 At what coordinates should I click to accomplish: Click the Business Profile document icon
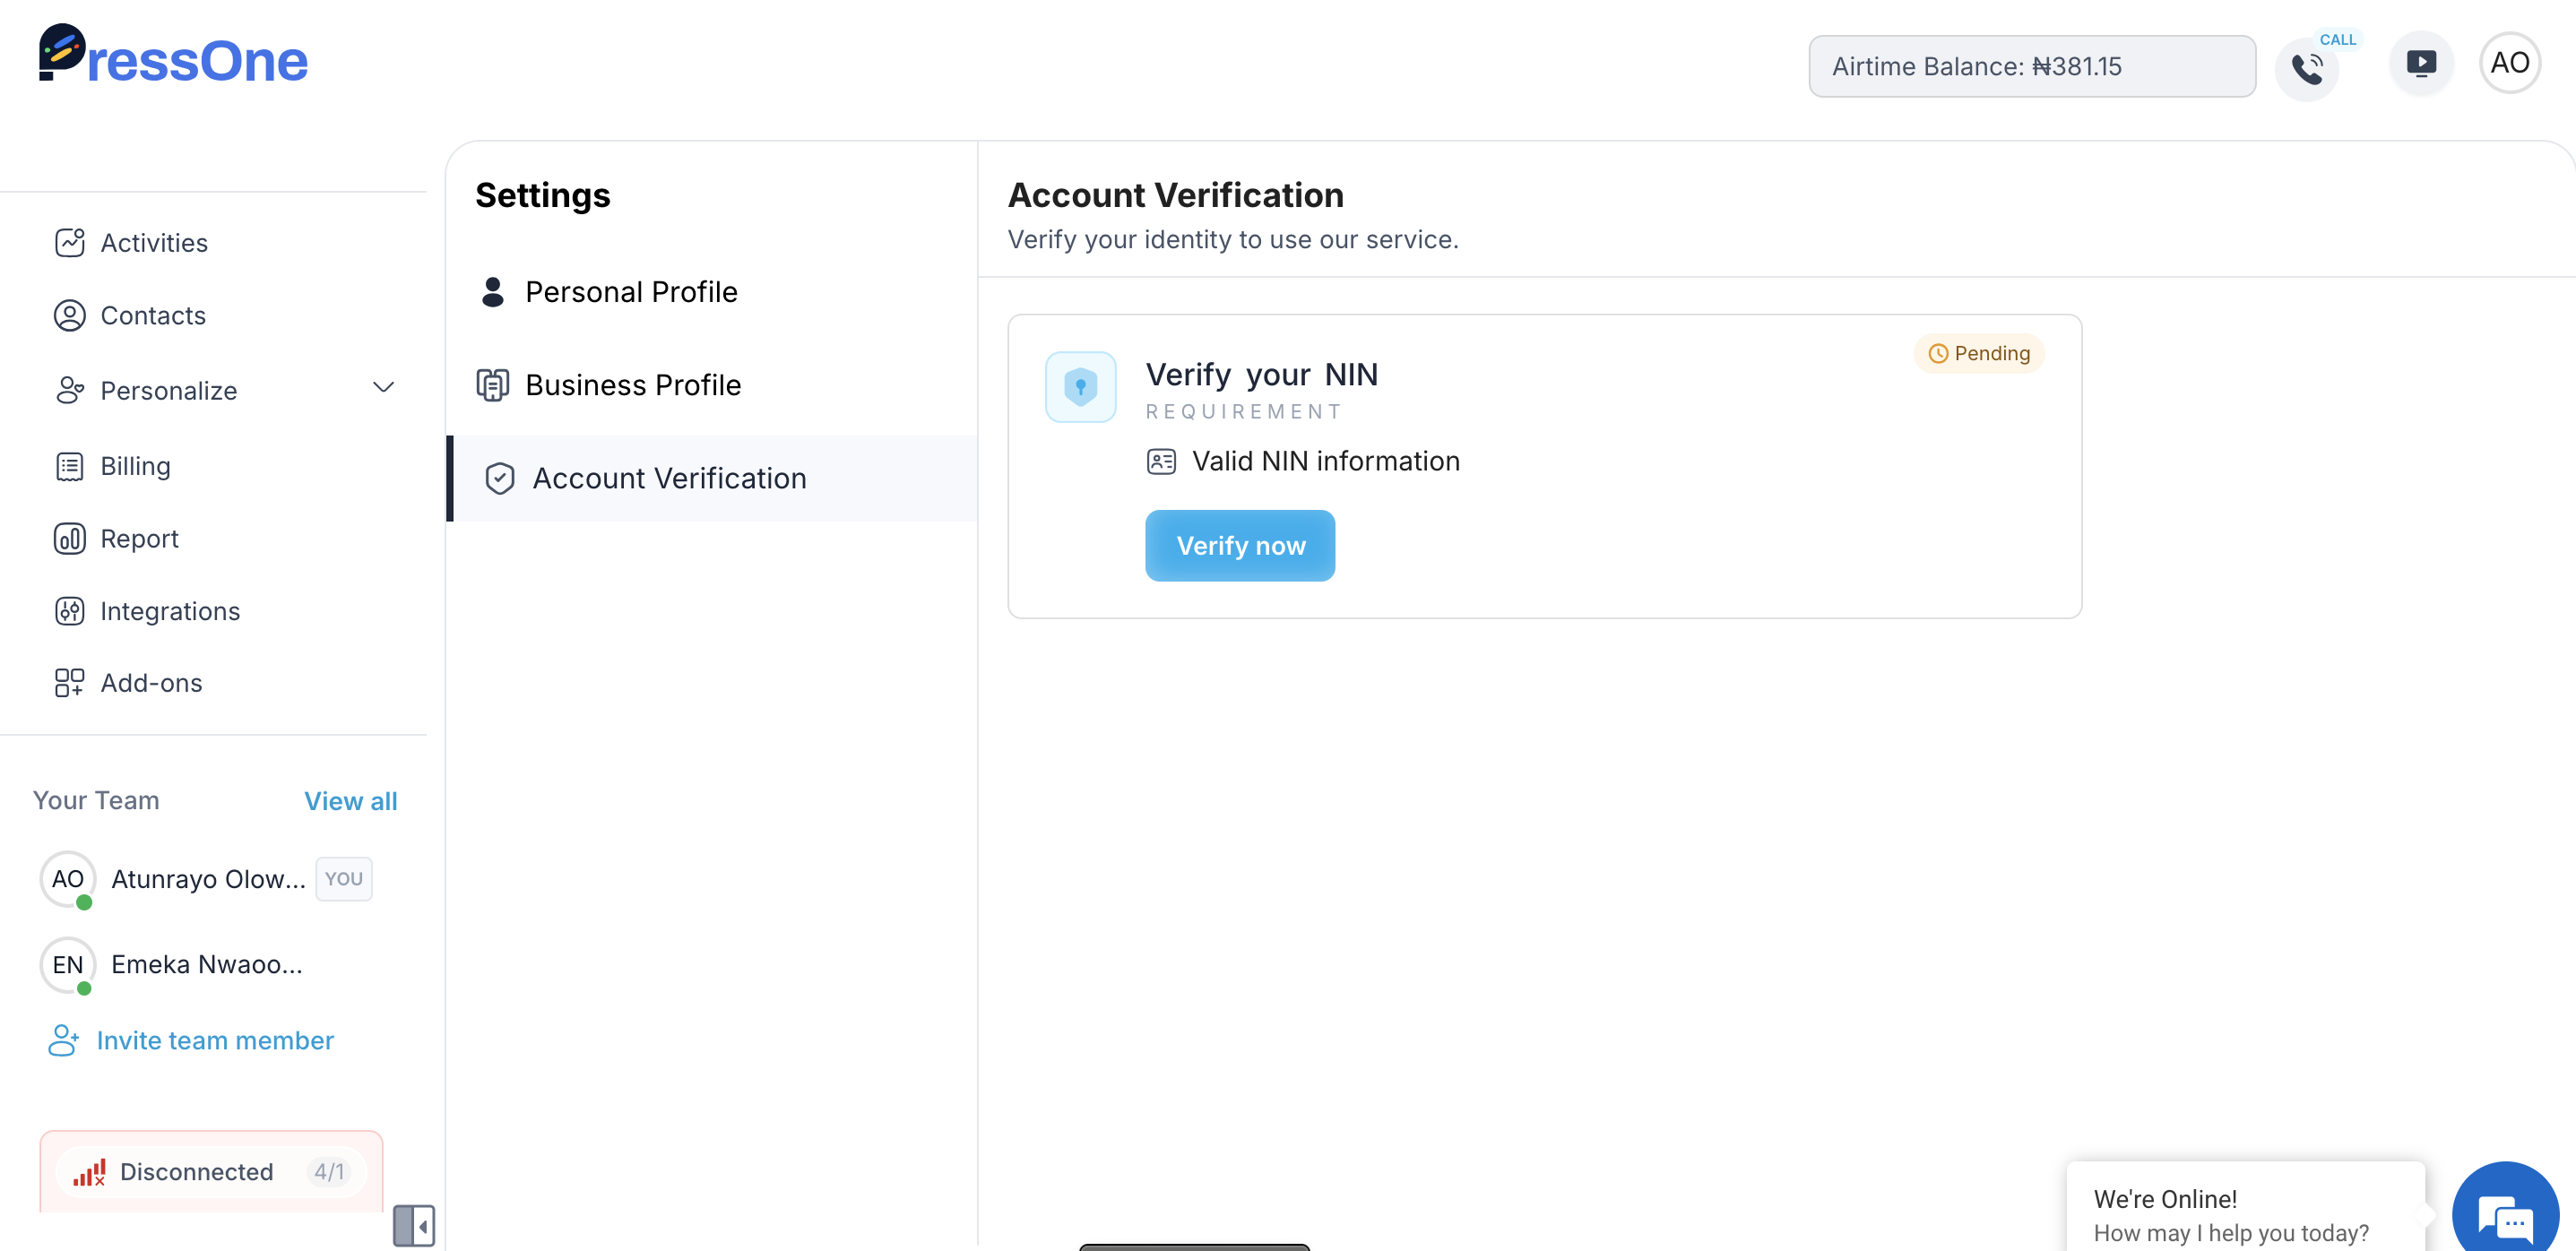coord(492,385)
